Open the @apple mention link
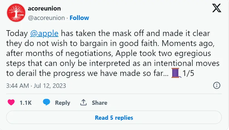The width and height of the screenshot is (229, 130). 44,33
